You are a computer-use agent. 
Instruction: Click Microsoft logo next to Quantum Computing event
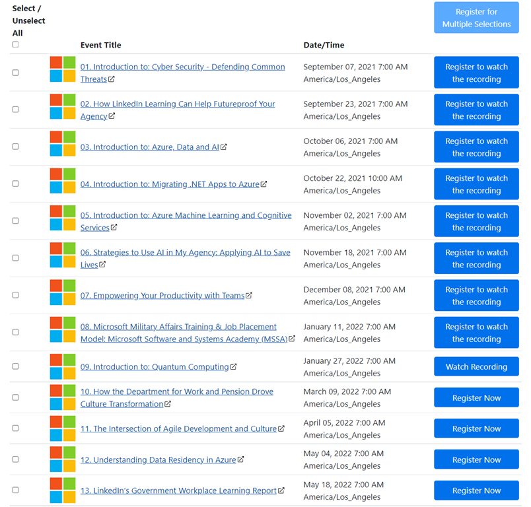pyautogui.click(x=63, y=366)
